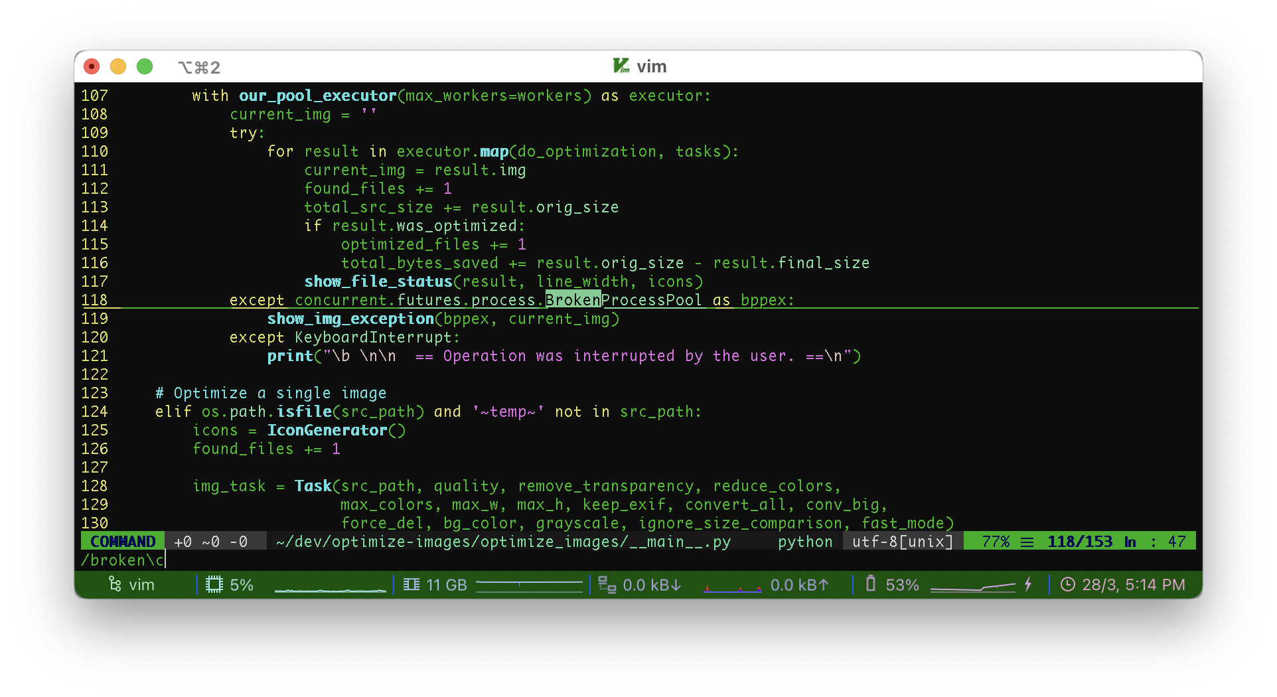Click the Vim logo in title bar
The height and width of the screenshot is (697, 1277).
[x=621, y=66]
